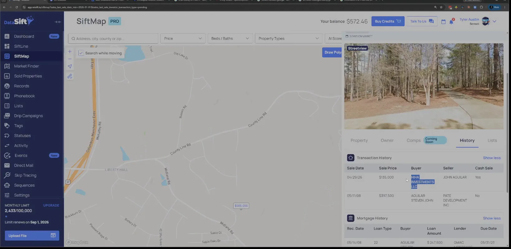
Task: Open the AI Score filter dropdown
Action: [x=334, y=38]
